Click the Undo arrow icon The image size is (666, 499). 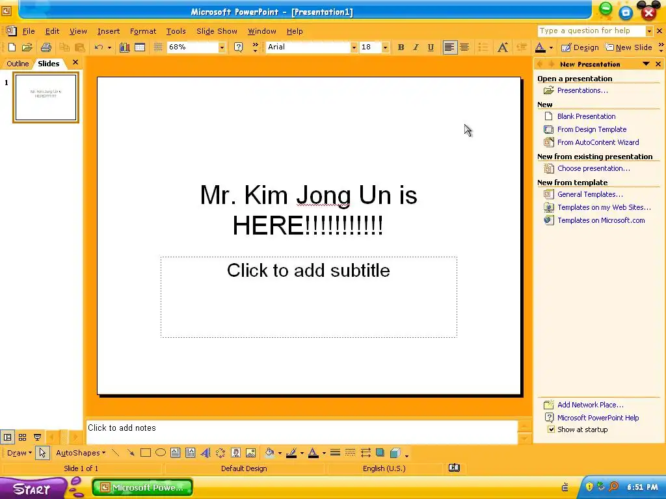(x=99, y=47)
